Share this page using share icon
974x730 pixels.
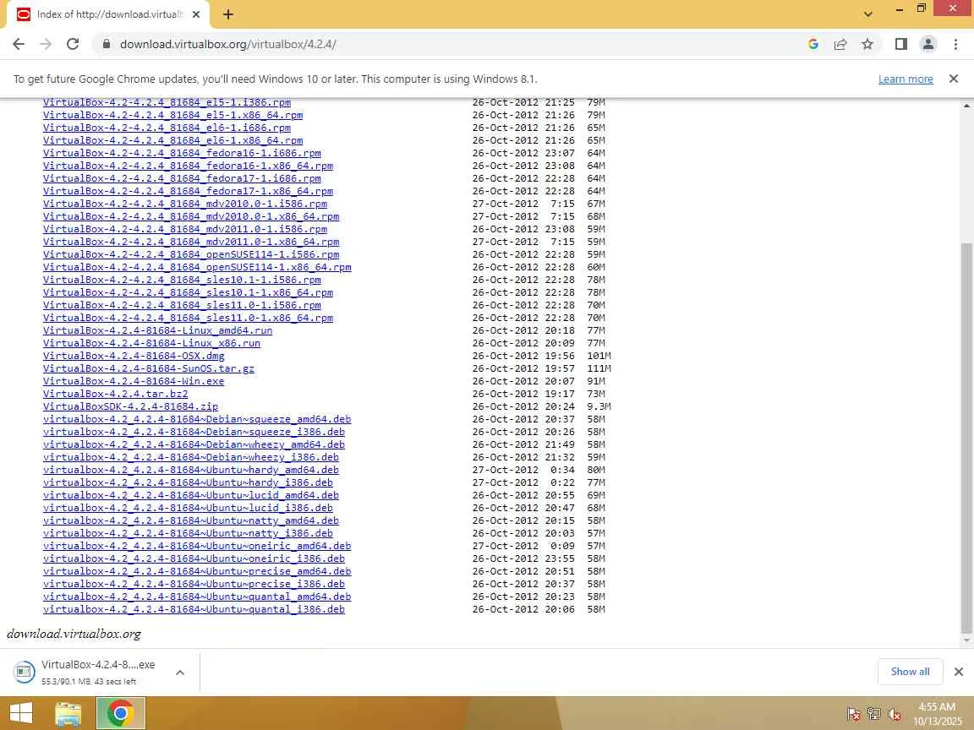(840, 44)
